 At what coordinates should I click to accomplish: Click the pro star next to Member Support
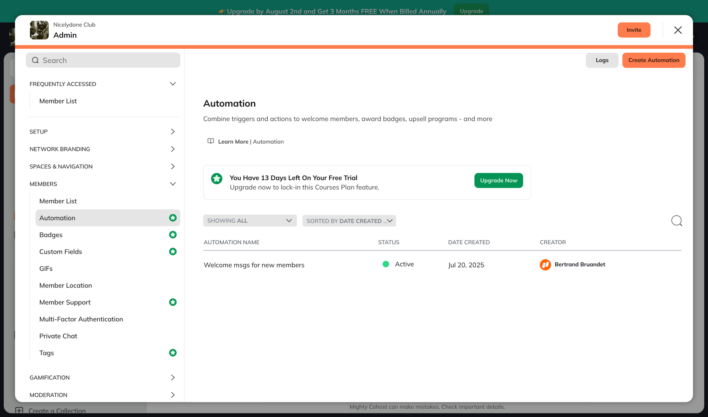[x=173, y=302]
